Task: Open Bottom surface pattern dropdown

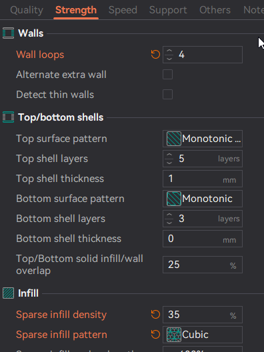Action: pos(203,199)
